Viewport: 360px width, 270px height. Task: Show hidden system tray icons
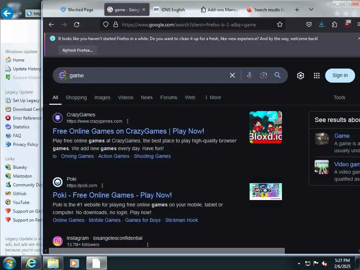pyautogui.click(x=299, y=263)
